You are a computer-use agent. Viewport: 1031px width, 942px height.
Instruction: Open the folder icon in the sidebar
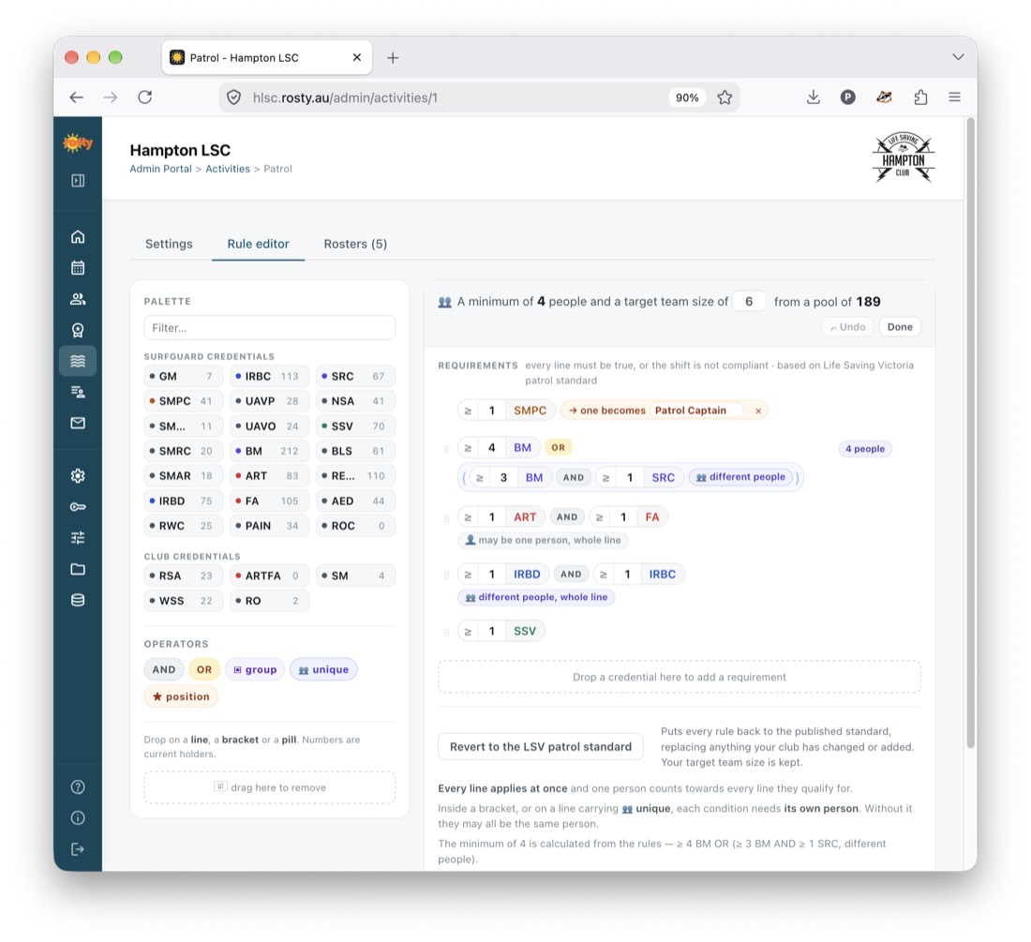click(78, 569)
